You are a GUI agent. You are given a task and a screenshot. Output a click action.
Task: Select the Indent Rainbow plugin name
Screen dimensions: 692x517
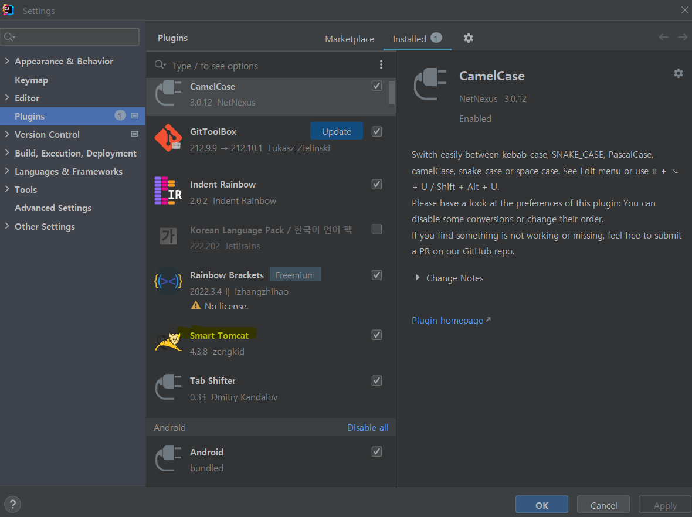(223, 184)
